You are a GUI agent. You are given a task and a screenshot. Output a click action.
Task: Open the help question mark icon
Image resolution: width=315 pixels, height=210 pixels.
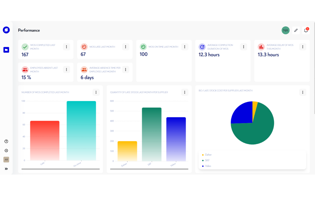point(6,141)
